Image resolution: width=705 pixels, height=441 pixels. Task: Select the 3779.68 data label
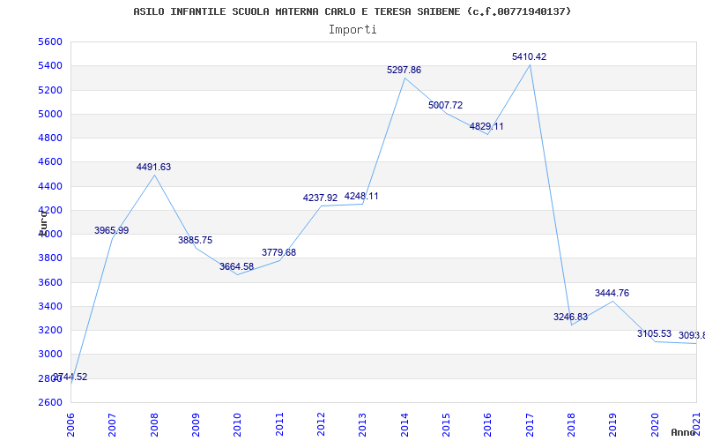278,252
